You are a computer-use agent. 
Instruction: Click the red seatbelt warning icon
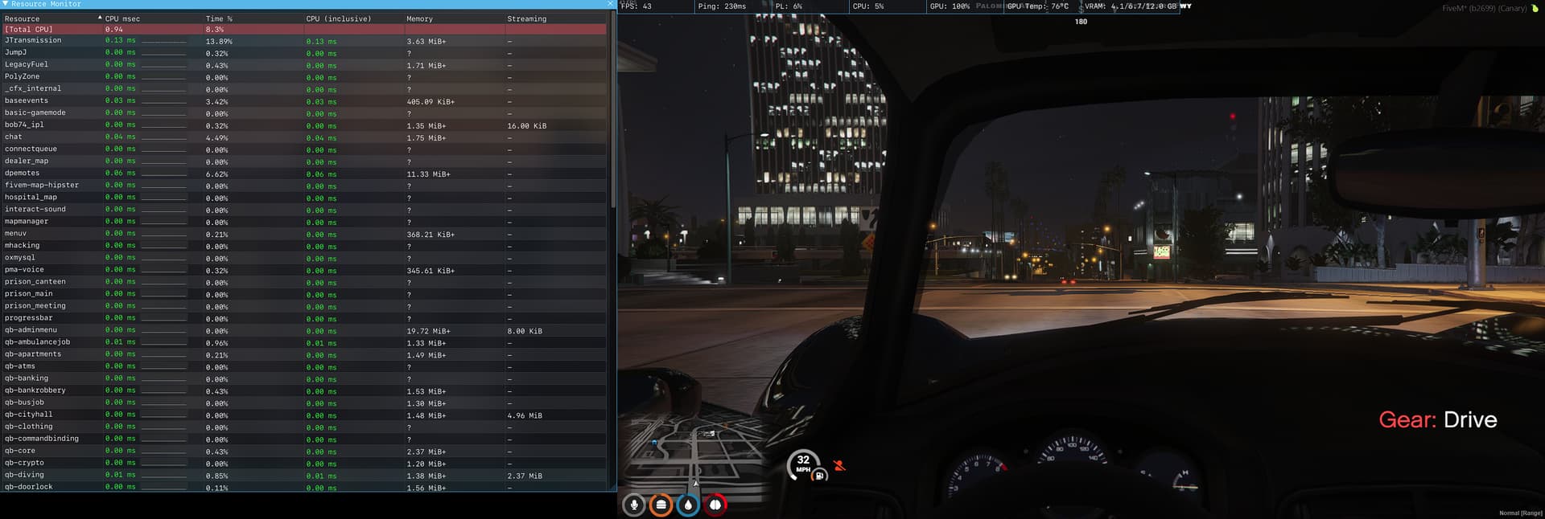(x=839, y=465)
